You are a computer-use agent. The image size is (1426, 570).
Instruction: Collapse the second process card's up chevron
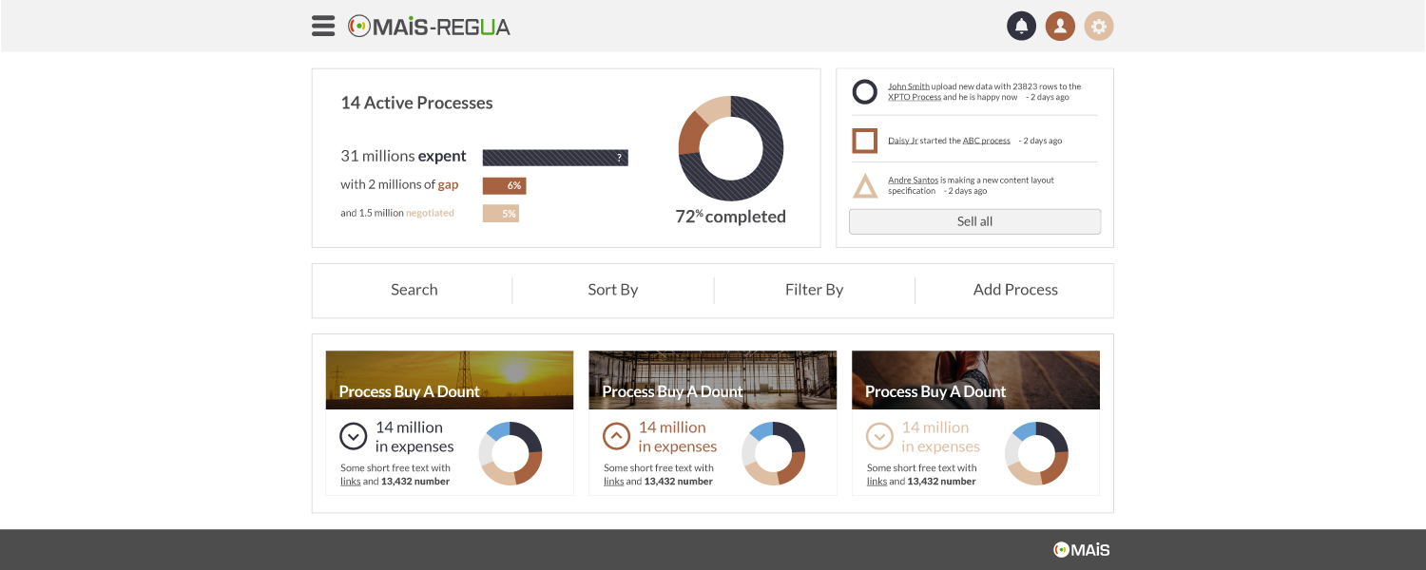pyautogui.click(x=617, y=437)
